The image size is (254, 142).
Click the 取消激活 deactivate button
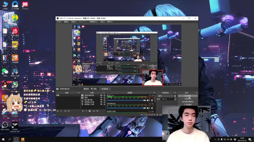click(x=105, y=89)
